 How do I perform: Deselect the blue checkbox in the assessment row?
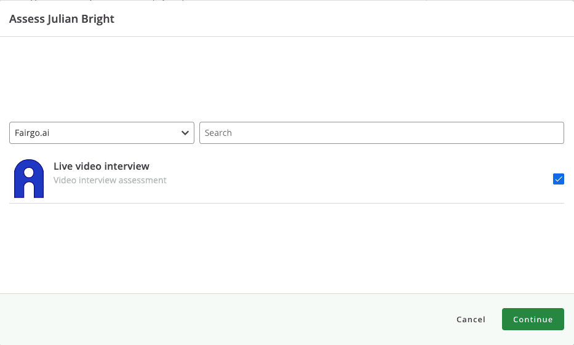click(x=559, y=179)
